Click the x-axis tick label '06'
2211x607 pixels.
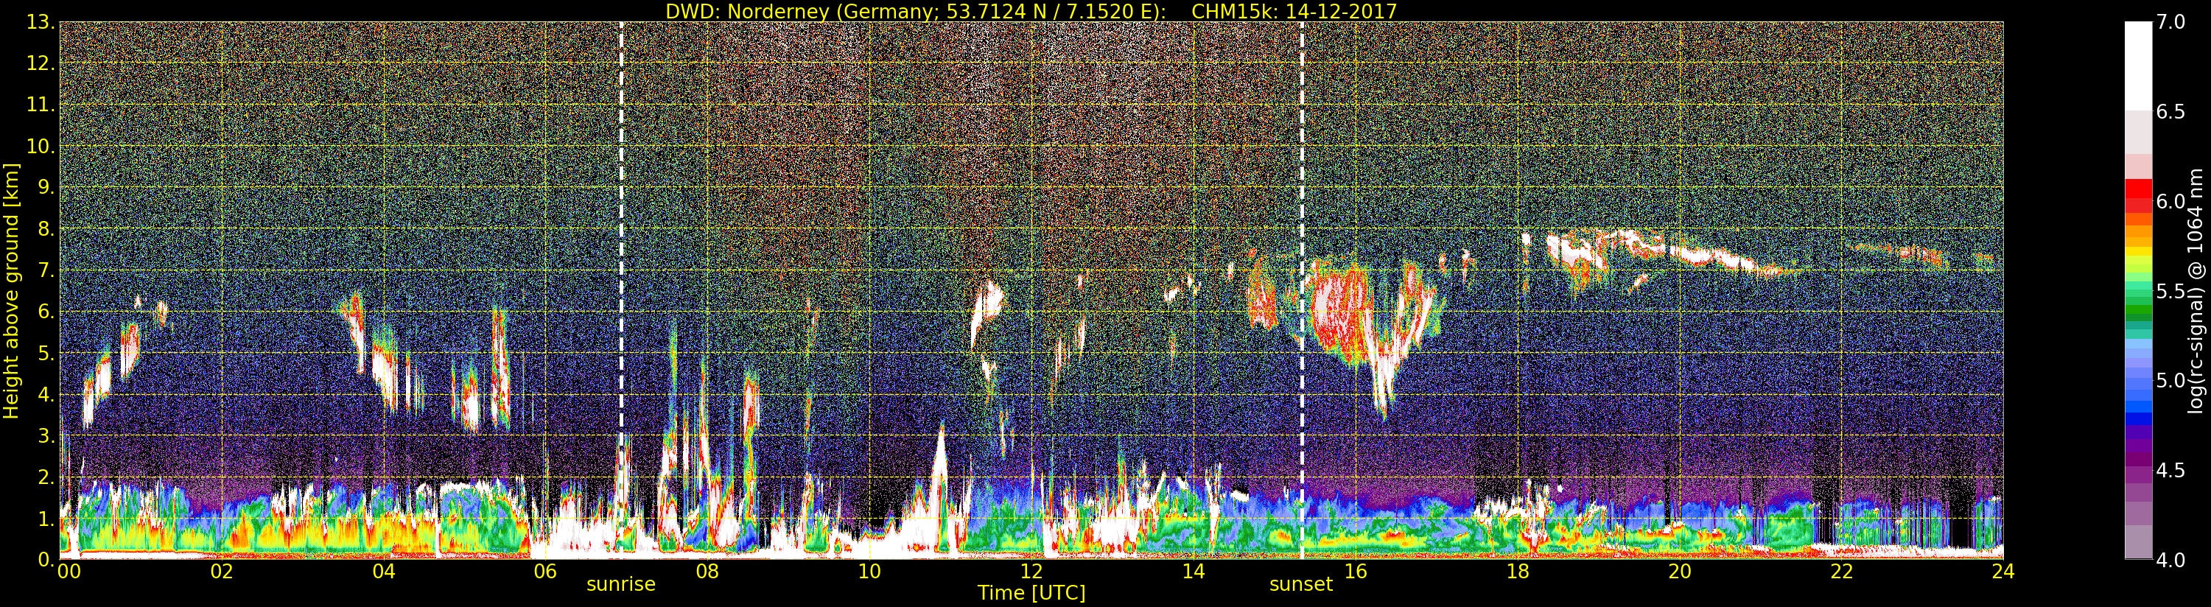coord(545,572)
